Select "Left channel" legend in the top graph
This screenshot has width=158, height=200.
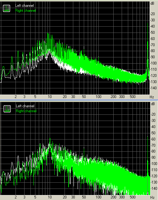click(x=25, y=6)
